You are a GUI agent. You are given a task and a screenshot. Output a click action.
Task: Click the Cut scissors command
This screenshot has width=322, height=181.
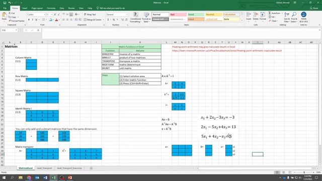point(12,13)
